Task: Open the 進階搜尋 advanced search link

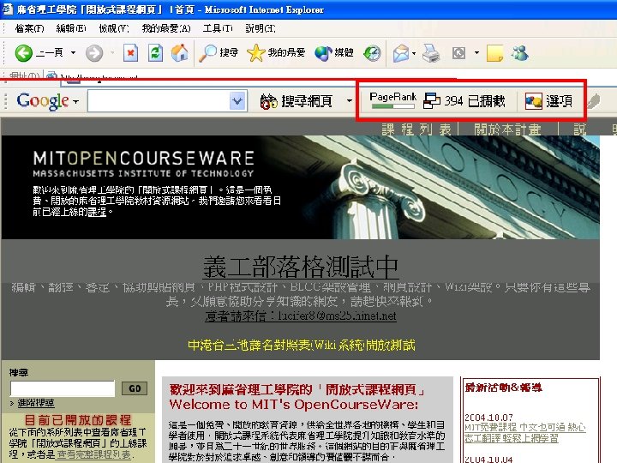Action: [x=36, y=403]
